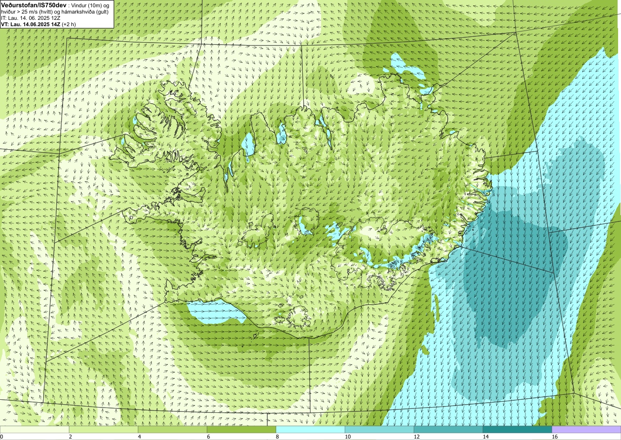Image resolution: width=621 pixels, height=440 pixels.
Task: Click the legend scale label "6"
Action: [x=208, y=437]
